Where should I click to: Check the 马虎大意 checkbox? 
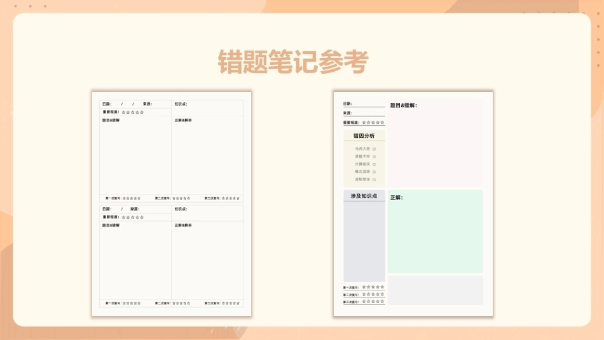tap(374, 149)
